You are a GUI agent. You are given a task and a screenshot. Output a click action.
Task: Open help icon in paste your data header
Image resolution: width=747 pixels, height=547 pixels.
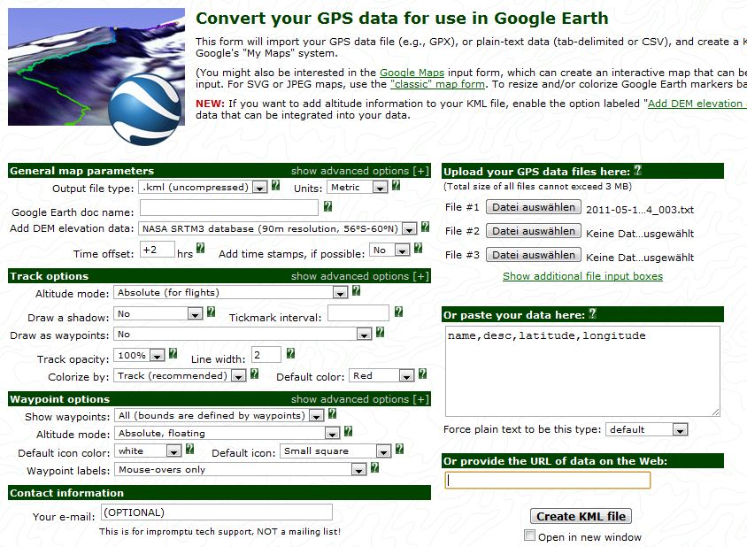coord(592,313)
